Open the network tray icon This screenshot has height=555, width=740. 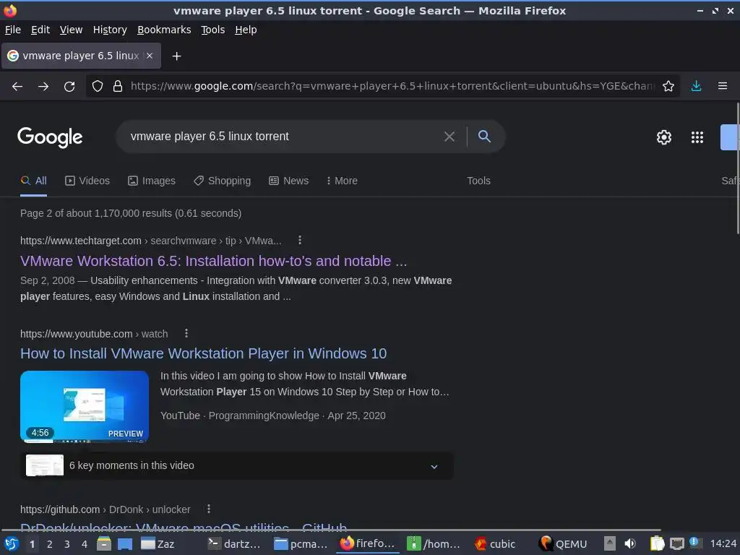click(x=676, y=544)
